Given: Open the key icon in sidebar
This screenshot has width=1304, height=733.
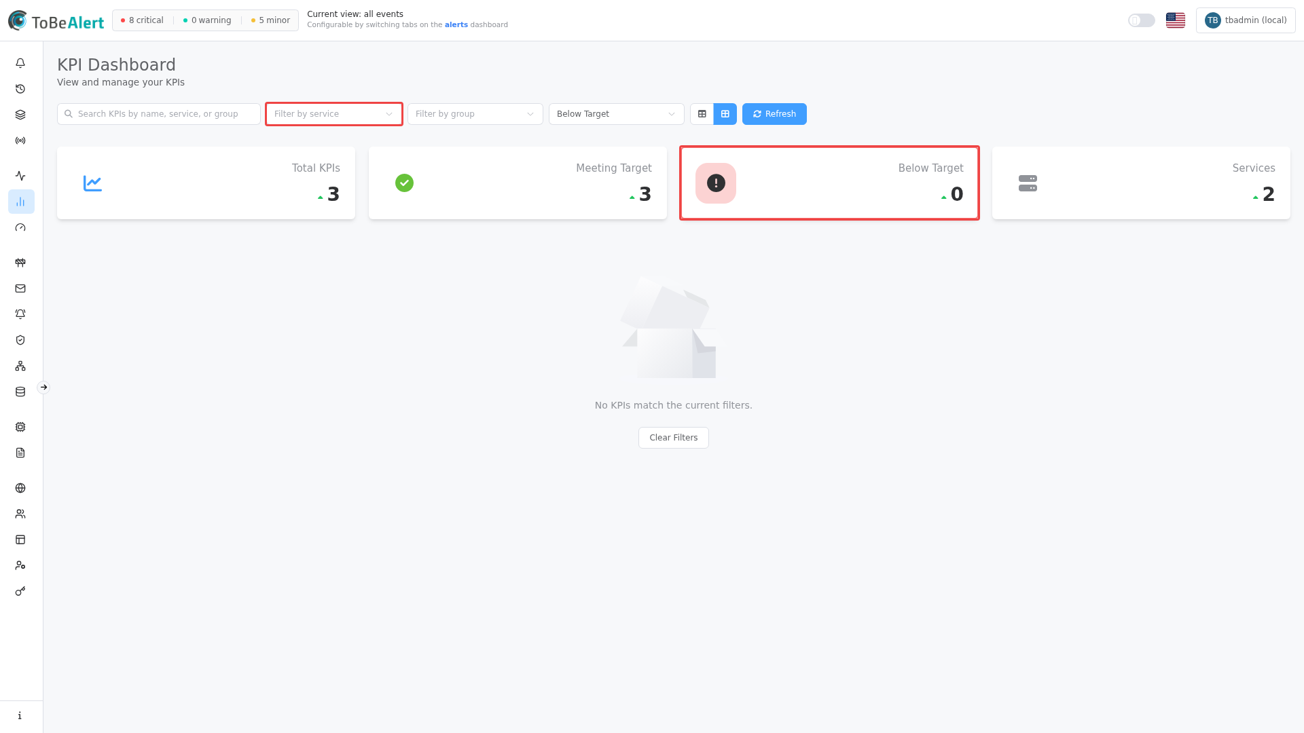Looking at the screenshot, I should click(x=20, y=591).
